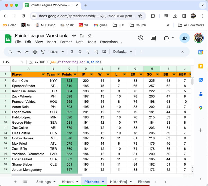Click the undo arrow
Viewport: 208px width, 186px height.
(x=19, y=52)
